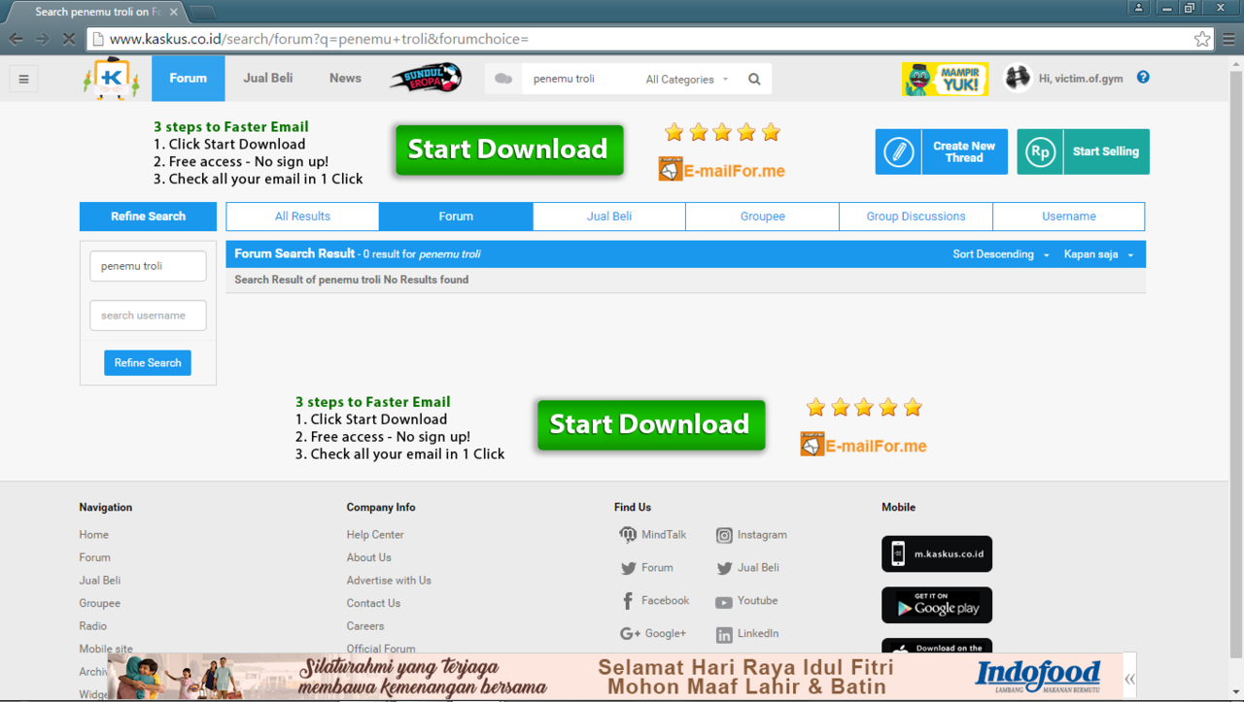Open the Chrome menu icon

pos(1229,39)
